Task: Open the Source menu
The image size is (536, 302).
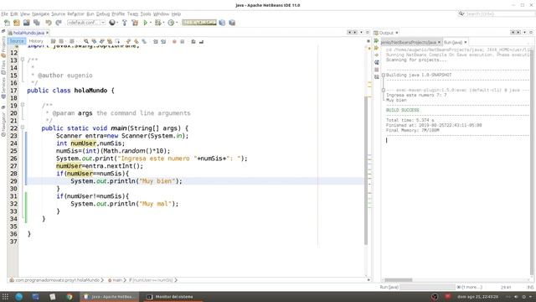Action: tap(58, 14)
